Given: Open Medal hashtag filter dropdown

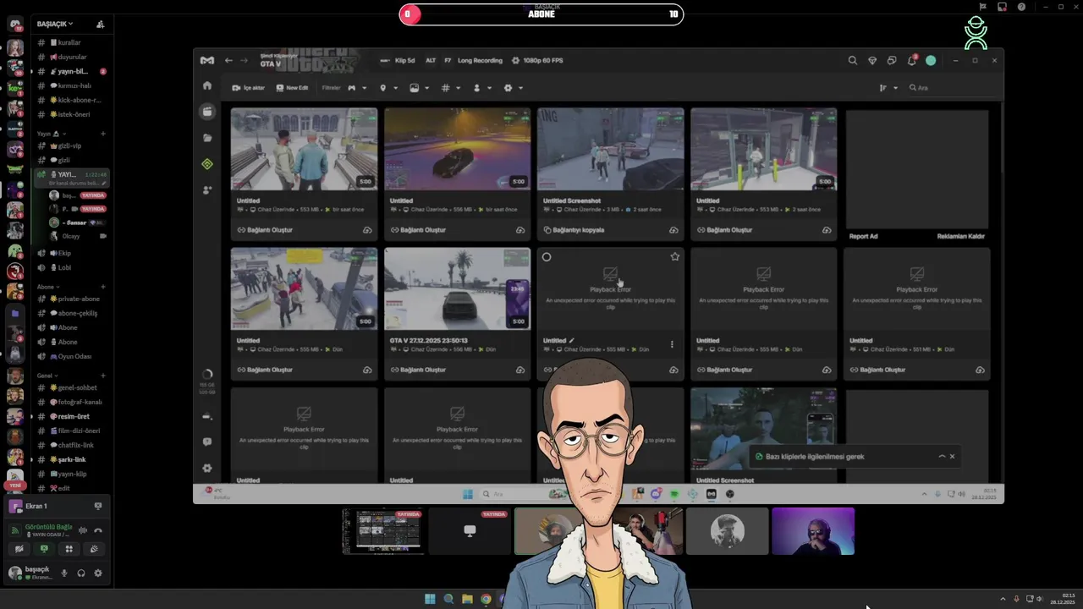Looking at the screenshot, I should 451,88.
